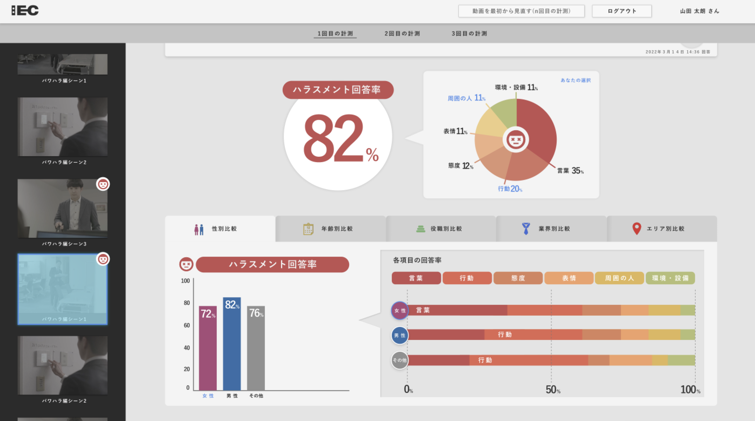The image size is (755, 421).
Task: Select the red 言葉 category pill
Action: [x=416, y=278]
